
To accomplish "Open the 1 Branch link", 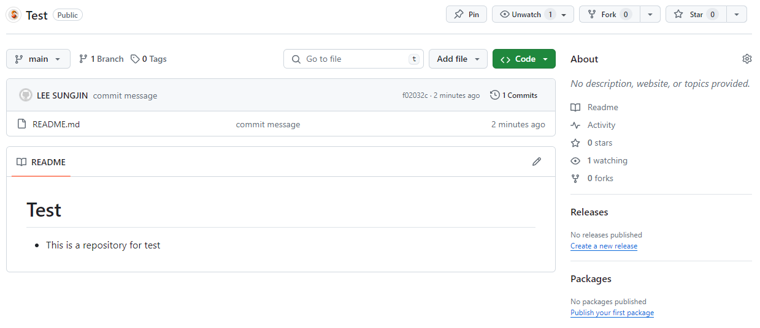I will coord(101,59).
